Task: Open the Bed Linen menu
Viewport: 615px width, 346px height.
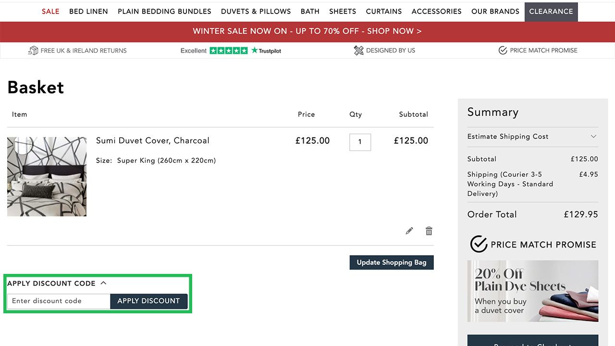Action: [x=88, y=12]
